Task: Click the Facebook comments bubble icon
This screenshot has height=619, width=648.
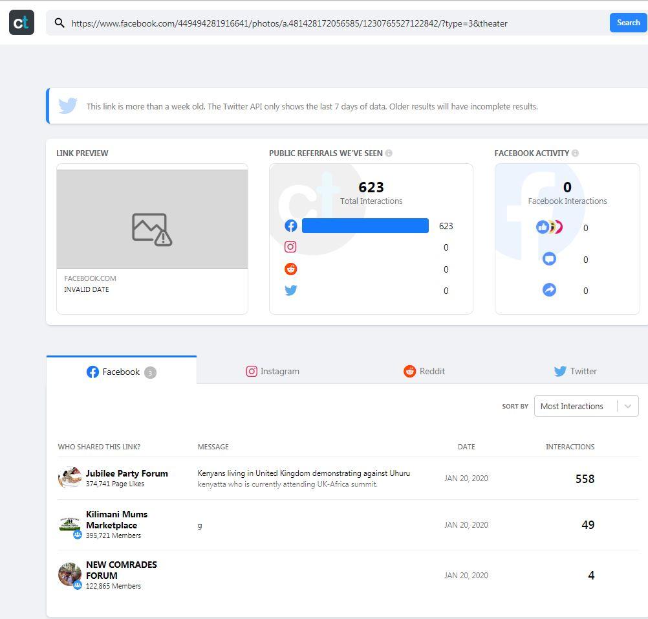Action: point(549,259)
